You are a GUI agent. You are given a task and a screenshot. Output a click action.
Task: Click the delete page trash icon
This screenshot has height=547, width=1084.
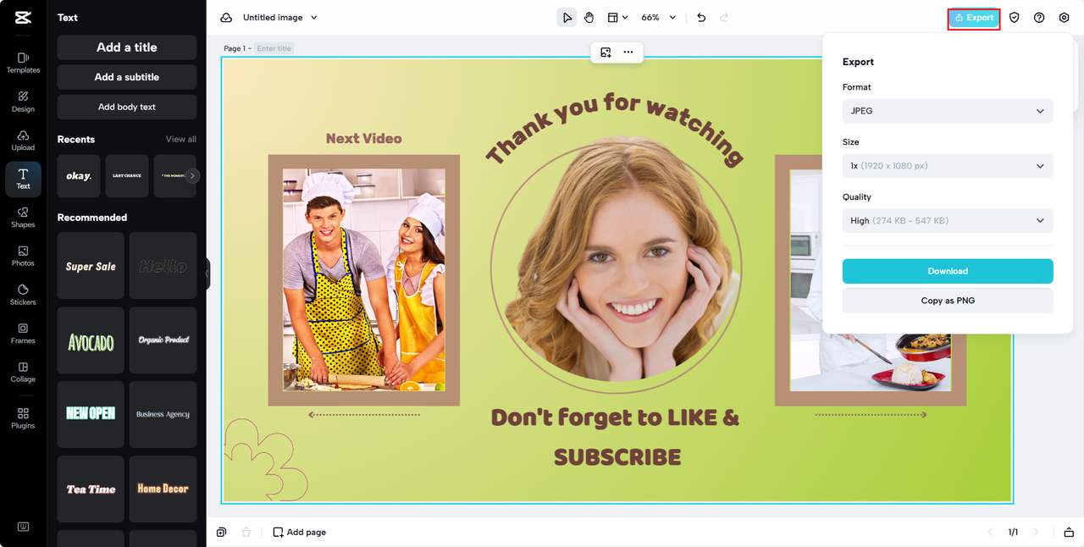246,532
